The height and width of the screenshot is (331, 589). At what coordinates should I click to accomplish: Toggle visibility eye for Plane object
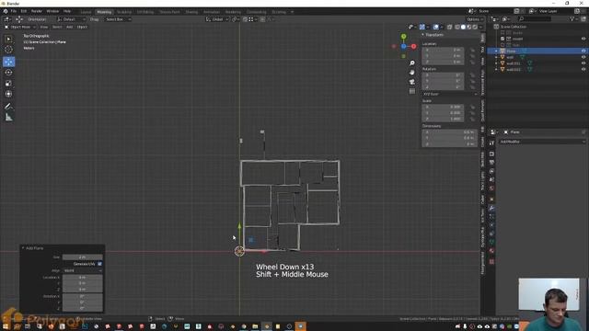click(x=583, y=51)
